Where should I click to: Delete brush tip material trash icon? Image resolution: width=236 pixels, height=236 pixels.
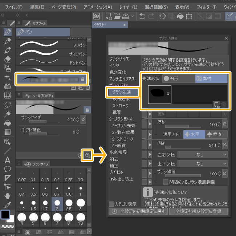[224, 105]
